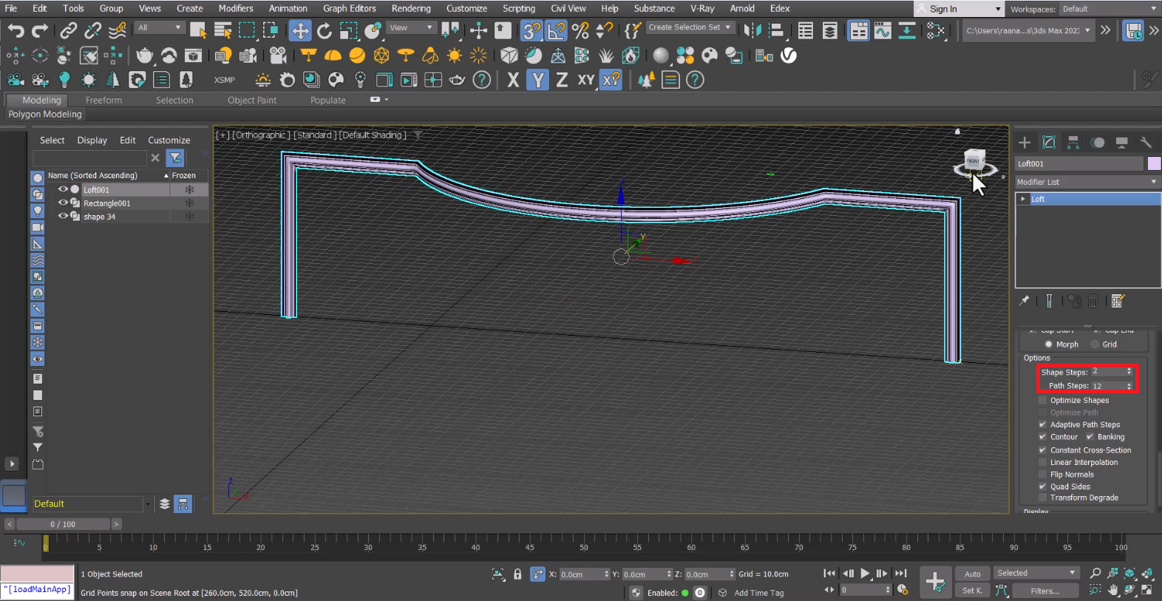Screen dimensions: 1162x601
Task: Expand the Loft modifier in the stack
Action: pos(1023,199)
